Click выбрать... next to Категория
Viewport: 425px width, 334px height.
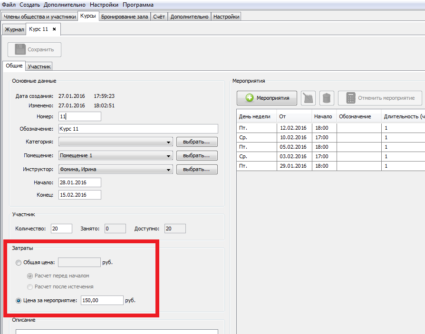pyautogui.click(x=197, y=142)
